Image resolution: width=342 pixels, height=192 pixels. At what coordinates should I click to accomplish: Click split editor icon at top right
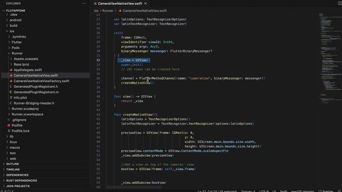point(340,3)
